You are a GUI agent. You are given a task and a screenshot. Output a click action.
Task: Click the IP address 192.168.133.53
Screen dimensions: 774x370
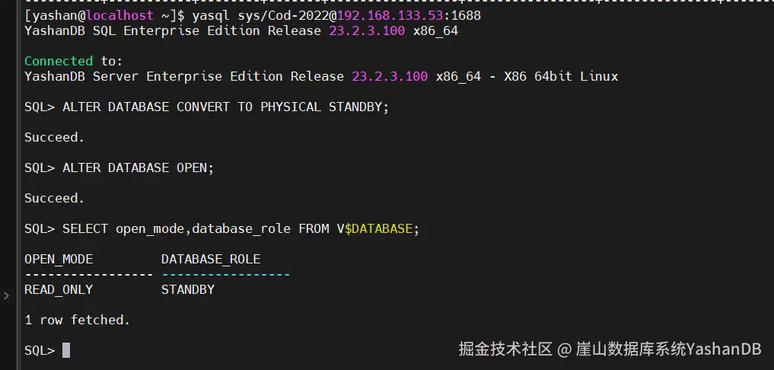pyautogui.click(x=390, y=16)
